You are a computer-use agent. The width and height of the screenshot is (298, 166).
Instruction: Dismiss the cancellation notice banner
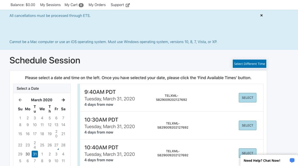click(261, 15)
